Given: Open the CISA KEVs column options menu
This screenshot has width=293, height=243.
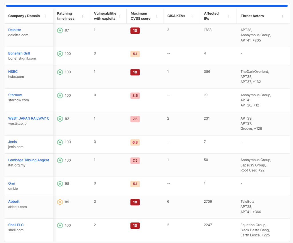Looking at the screenshot, I should click(192, 16).
